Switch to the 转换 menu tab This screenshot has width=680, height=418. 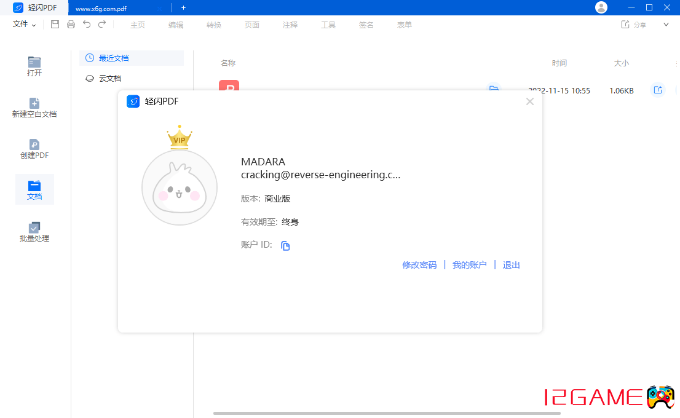214,25
